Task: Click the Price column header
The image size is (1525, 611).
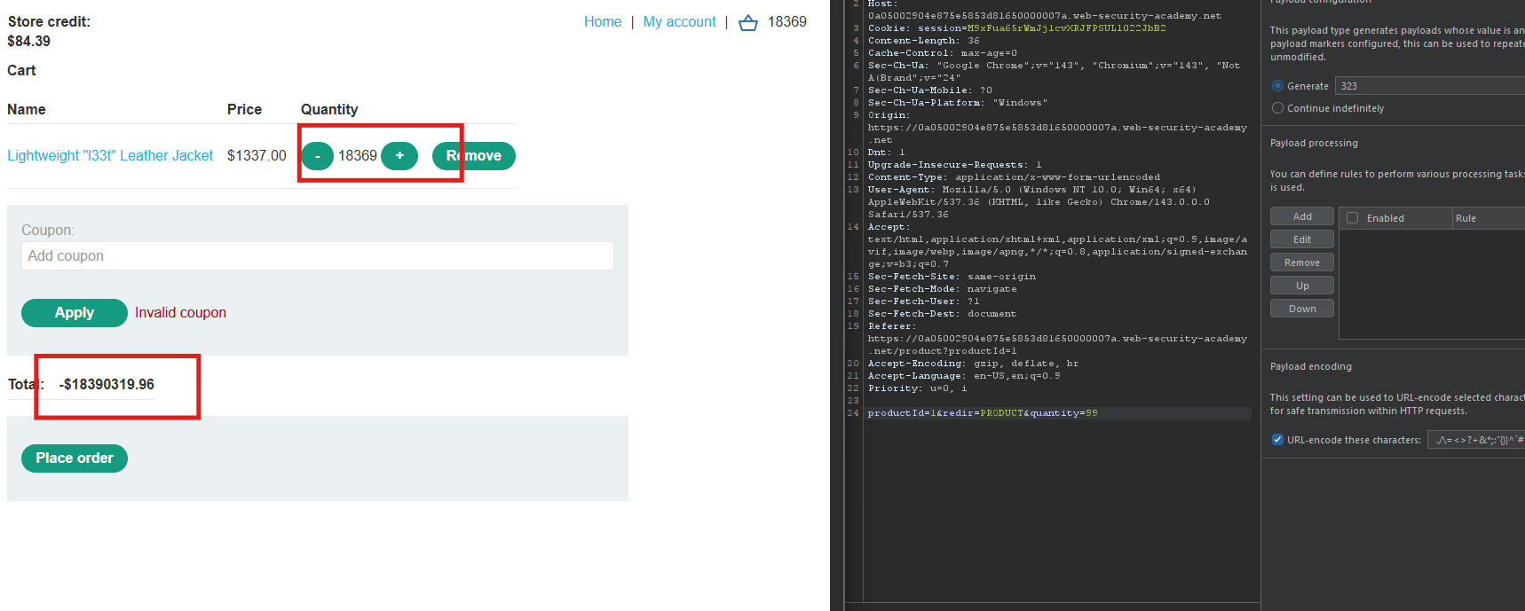Action: (x=244, y=110)
